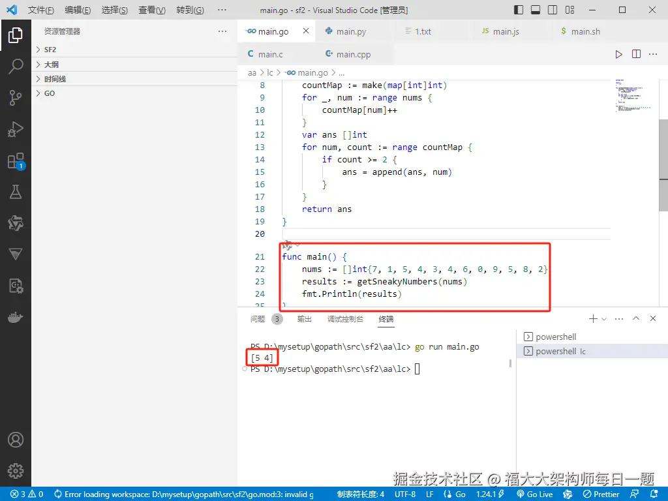Viewport: 668px width, 501px height.
Task: Switch to the main.js tab
Action: tap(506, 31)
